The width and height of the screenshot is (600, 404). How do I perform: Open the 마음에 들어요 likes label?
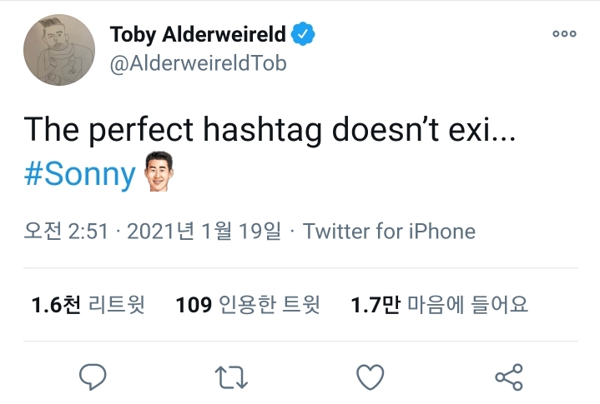(x=467, y=305)
